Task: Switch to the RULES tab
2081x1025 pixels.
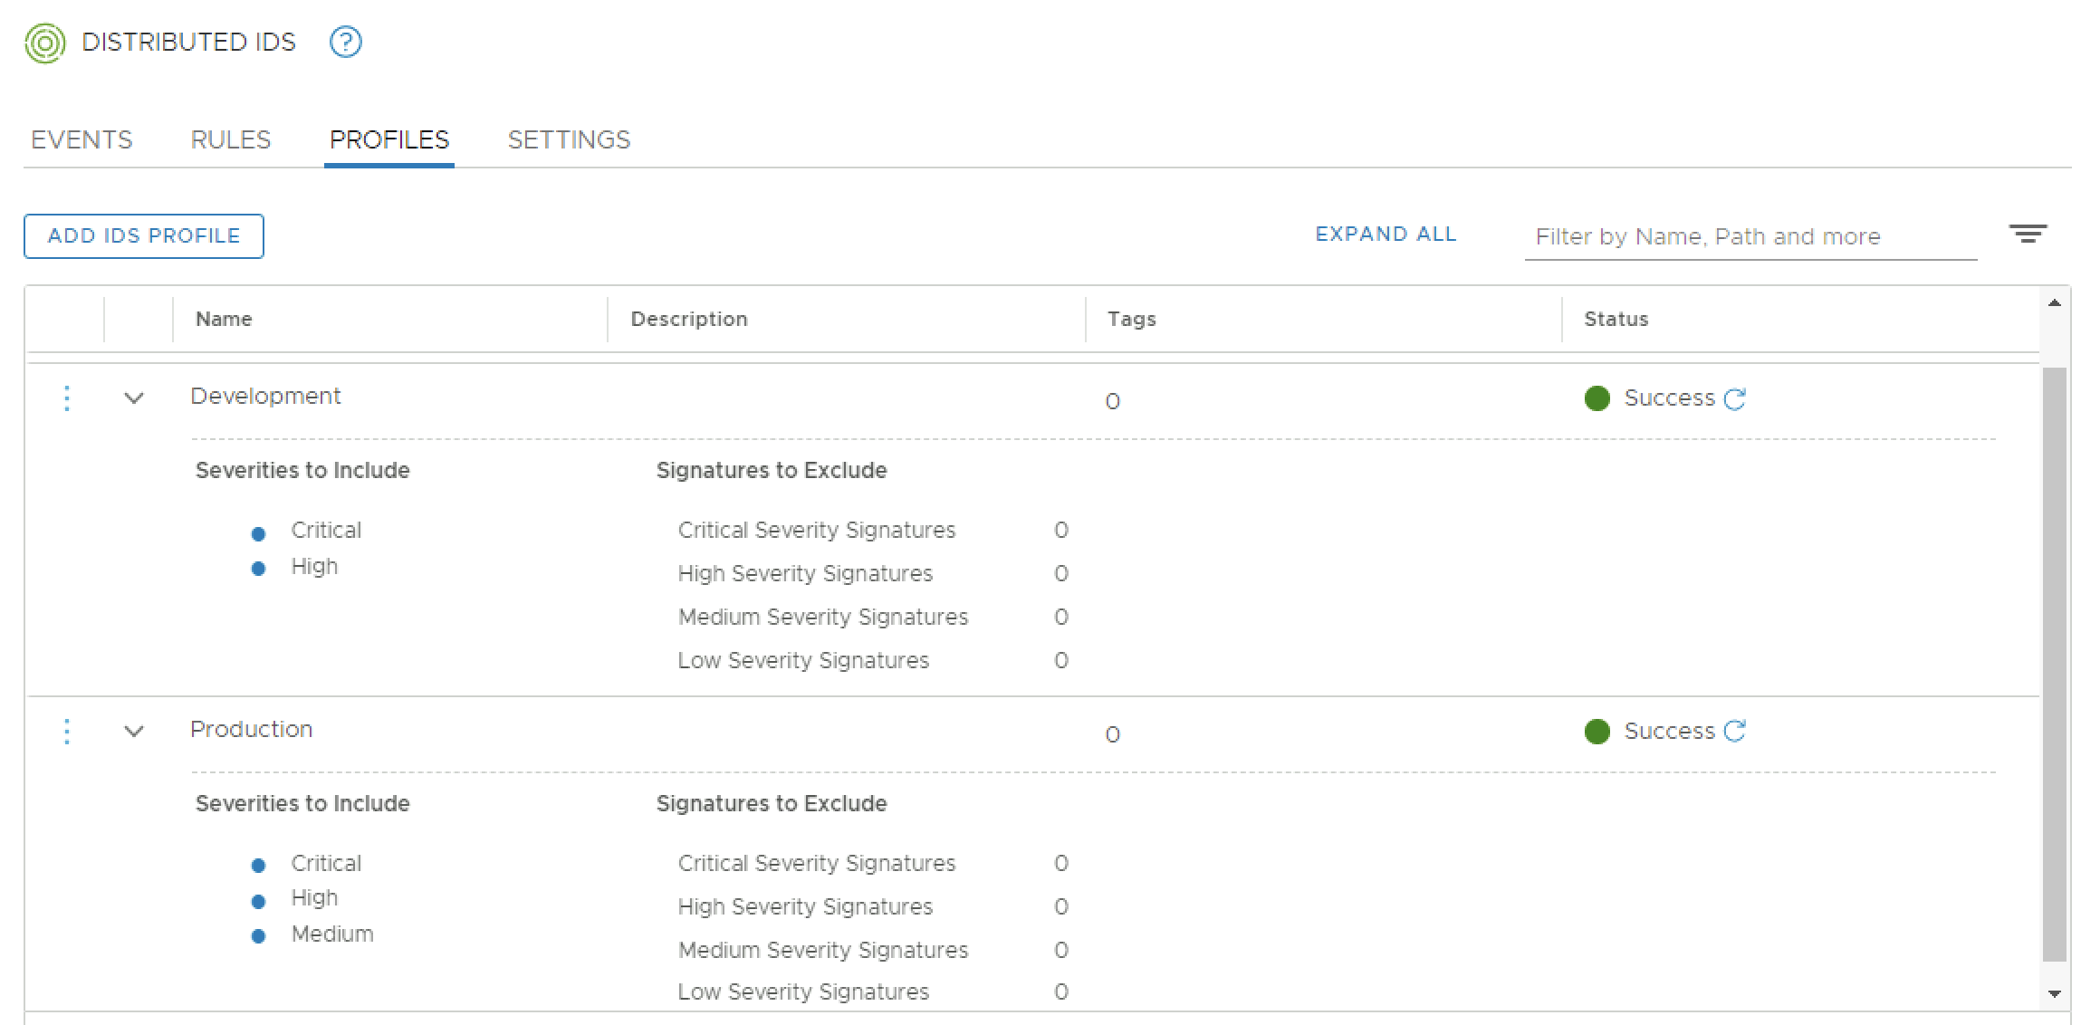Action: coord(230,139)
